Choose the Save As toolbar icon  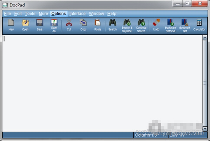[54, 25]
